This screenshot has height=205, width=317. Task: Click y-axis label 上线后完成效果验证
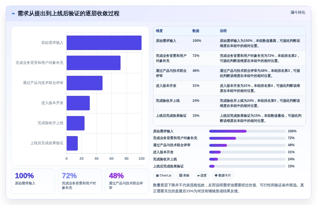pos(47,143)
